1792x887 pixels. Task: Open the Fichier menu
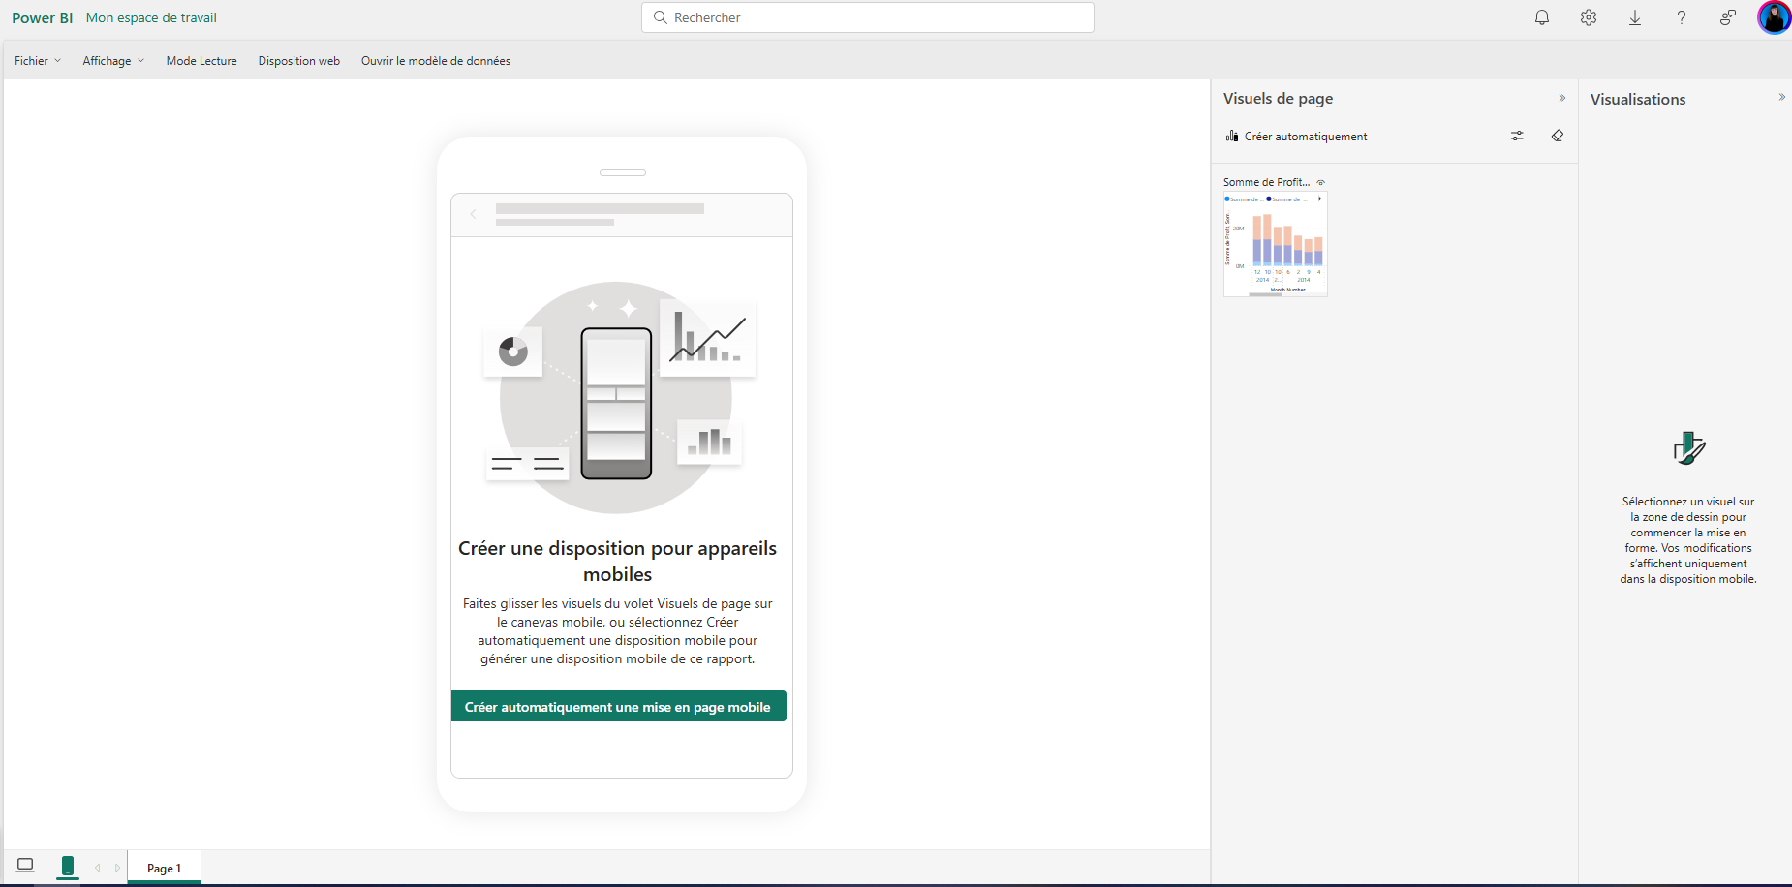point(38,60)
